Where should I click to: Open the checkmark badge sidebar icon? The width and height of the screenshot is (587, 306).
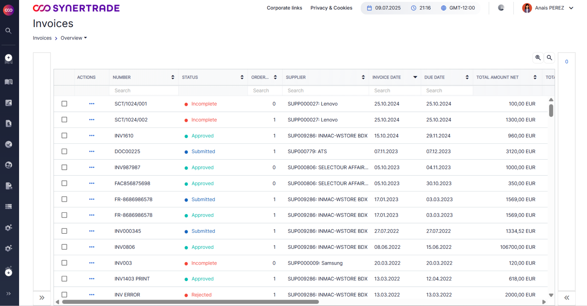coord(8,144)
